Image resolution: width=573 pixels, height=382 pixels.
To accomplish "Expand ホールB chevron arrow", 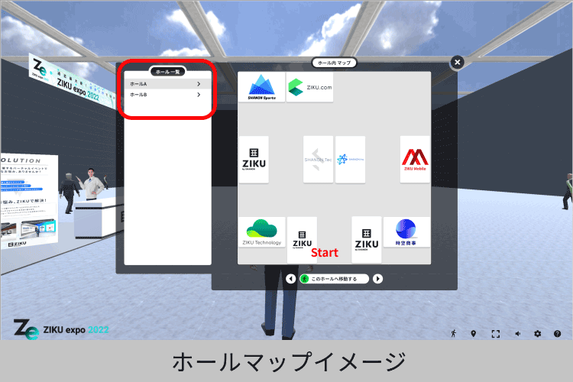I will [199, 95].
